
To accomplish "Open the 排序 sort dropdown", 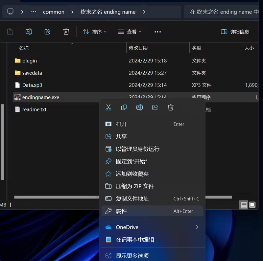I will [95, 32].
